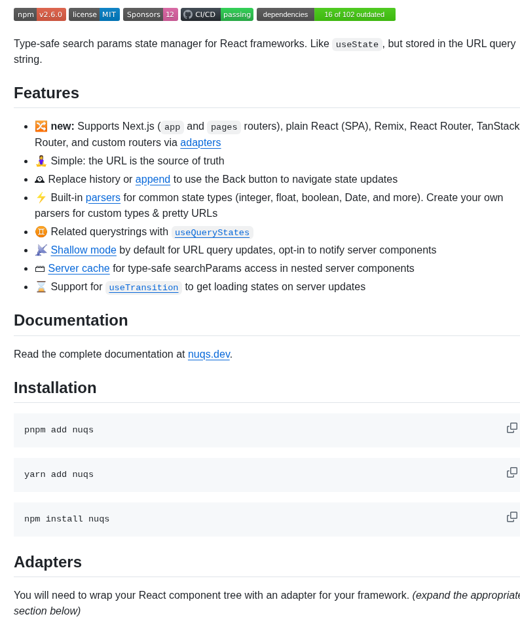
Task: Click the 'yarn add nuqs' code text
Action: [59, 475]
